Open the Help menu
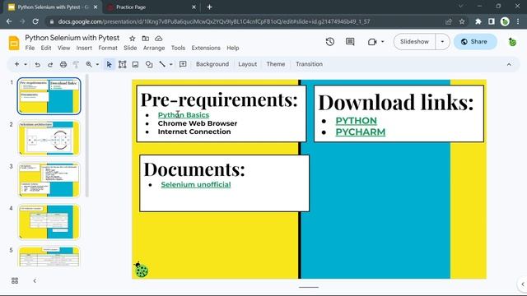 (232, 48)
